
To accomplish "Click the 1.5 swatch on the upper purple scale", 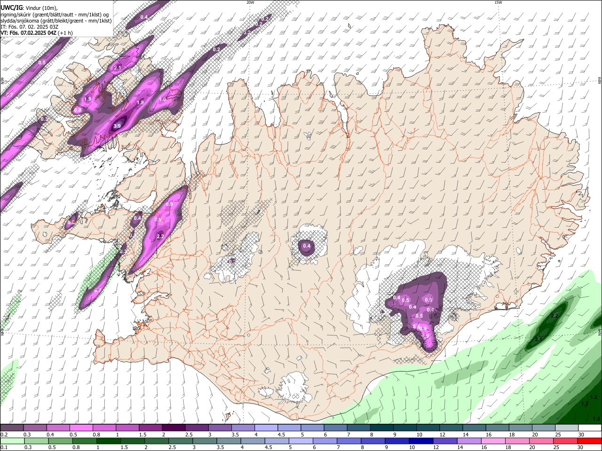I will [x=150, y=428].
